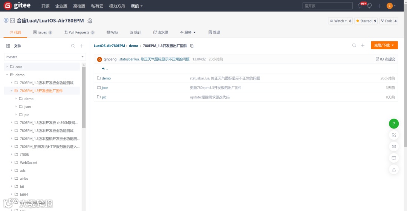
Task: Open the lightbulb tips icon in header
Action: pyautogui.click(x=369, y=6)
